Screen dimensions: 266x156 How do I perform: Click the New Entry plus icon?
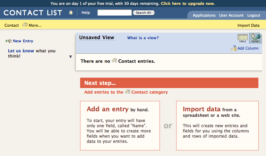click(8, 41)
